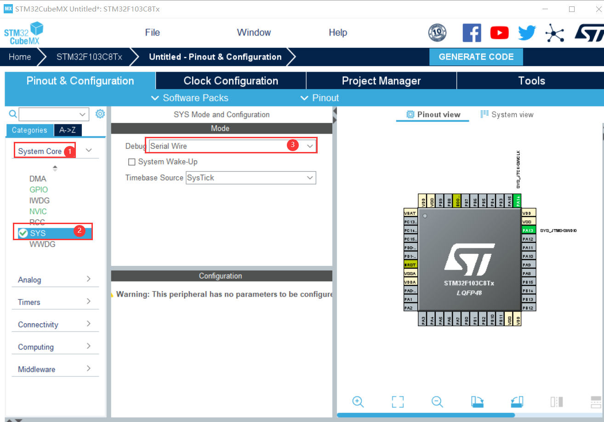This screenshot has width=604, height=422.
Task: Click the 10-year anniversary badge icon
Action: pyautogui.click(x=437, y=33)
